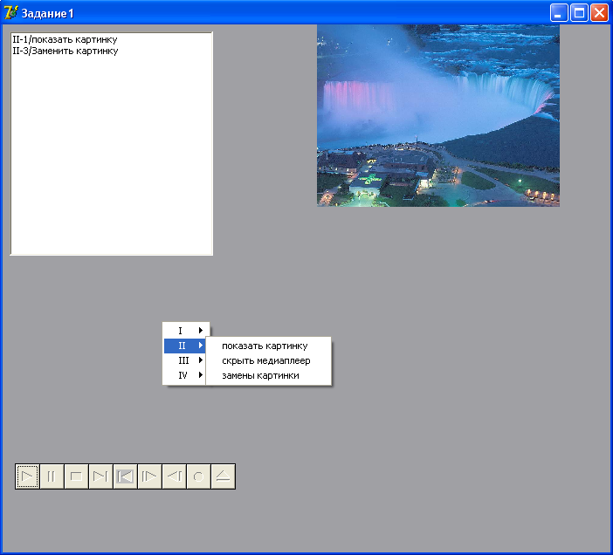
Task: Step forward one frame button
Action: [149, 476]
